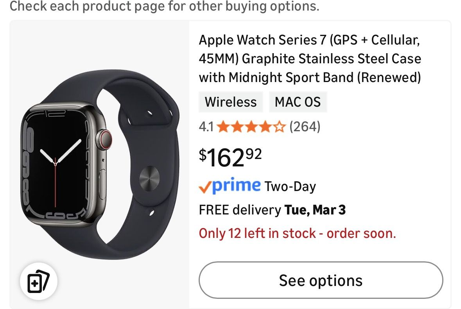Click the Two-Day shipping label
Screen dimensions: 461x309
pos(290,187)
